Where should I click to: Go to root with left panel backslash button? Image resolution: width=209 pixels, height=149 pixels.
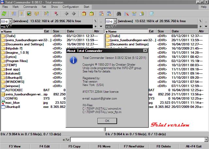(95, 21)
